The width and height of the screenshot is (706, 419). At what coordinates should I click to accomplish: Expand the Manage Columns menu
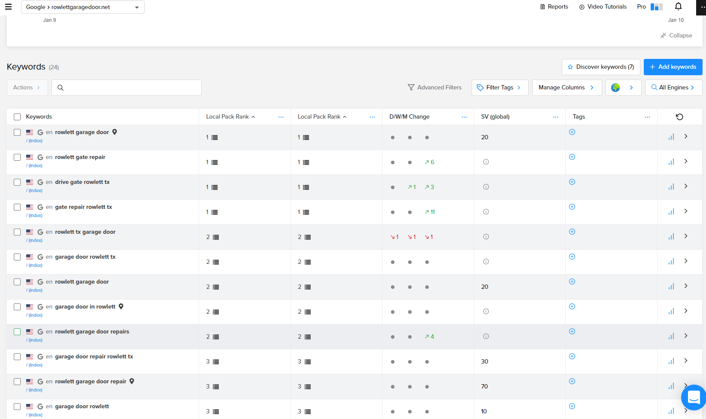pos(567,88)
